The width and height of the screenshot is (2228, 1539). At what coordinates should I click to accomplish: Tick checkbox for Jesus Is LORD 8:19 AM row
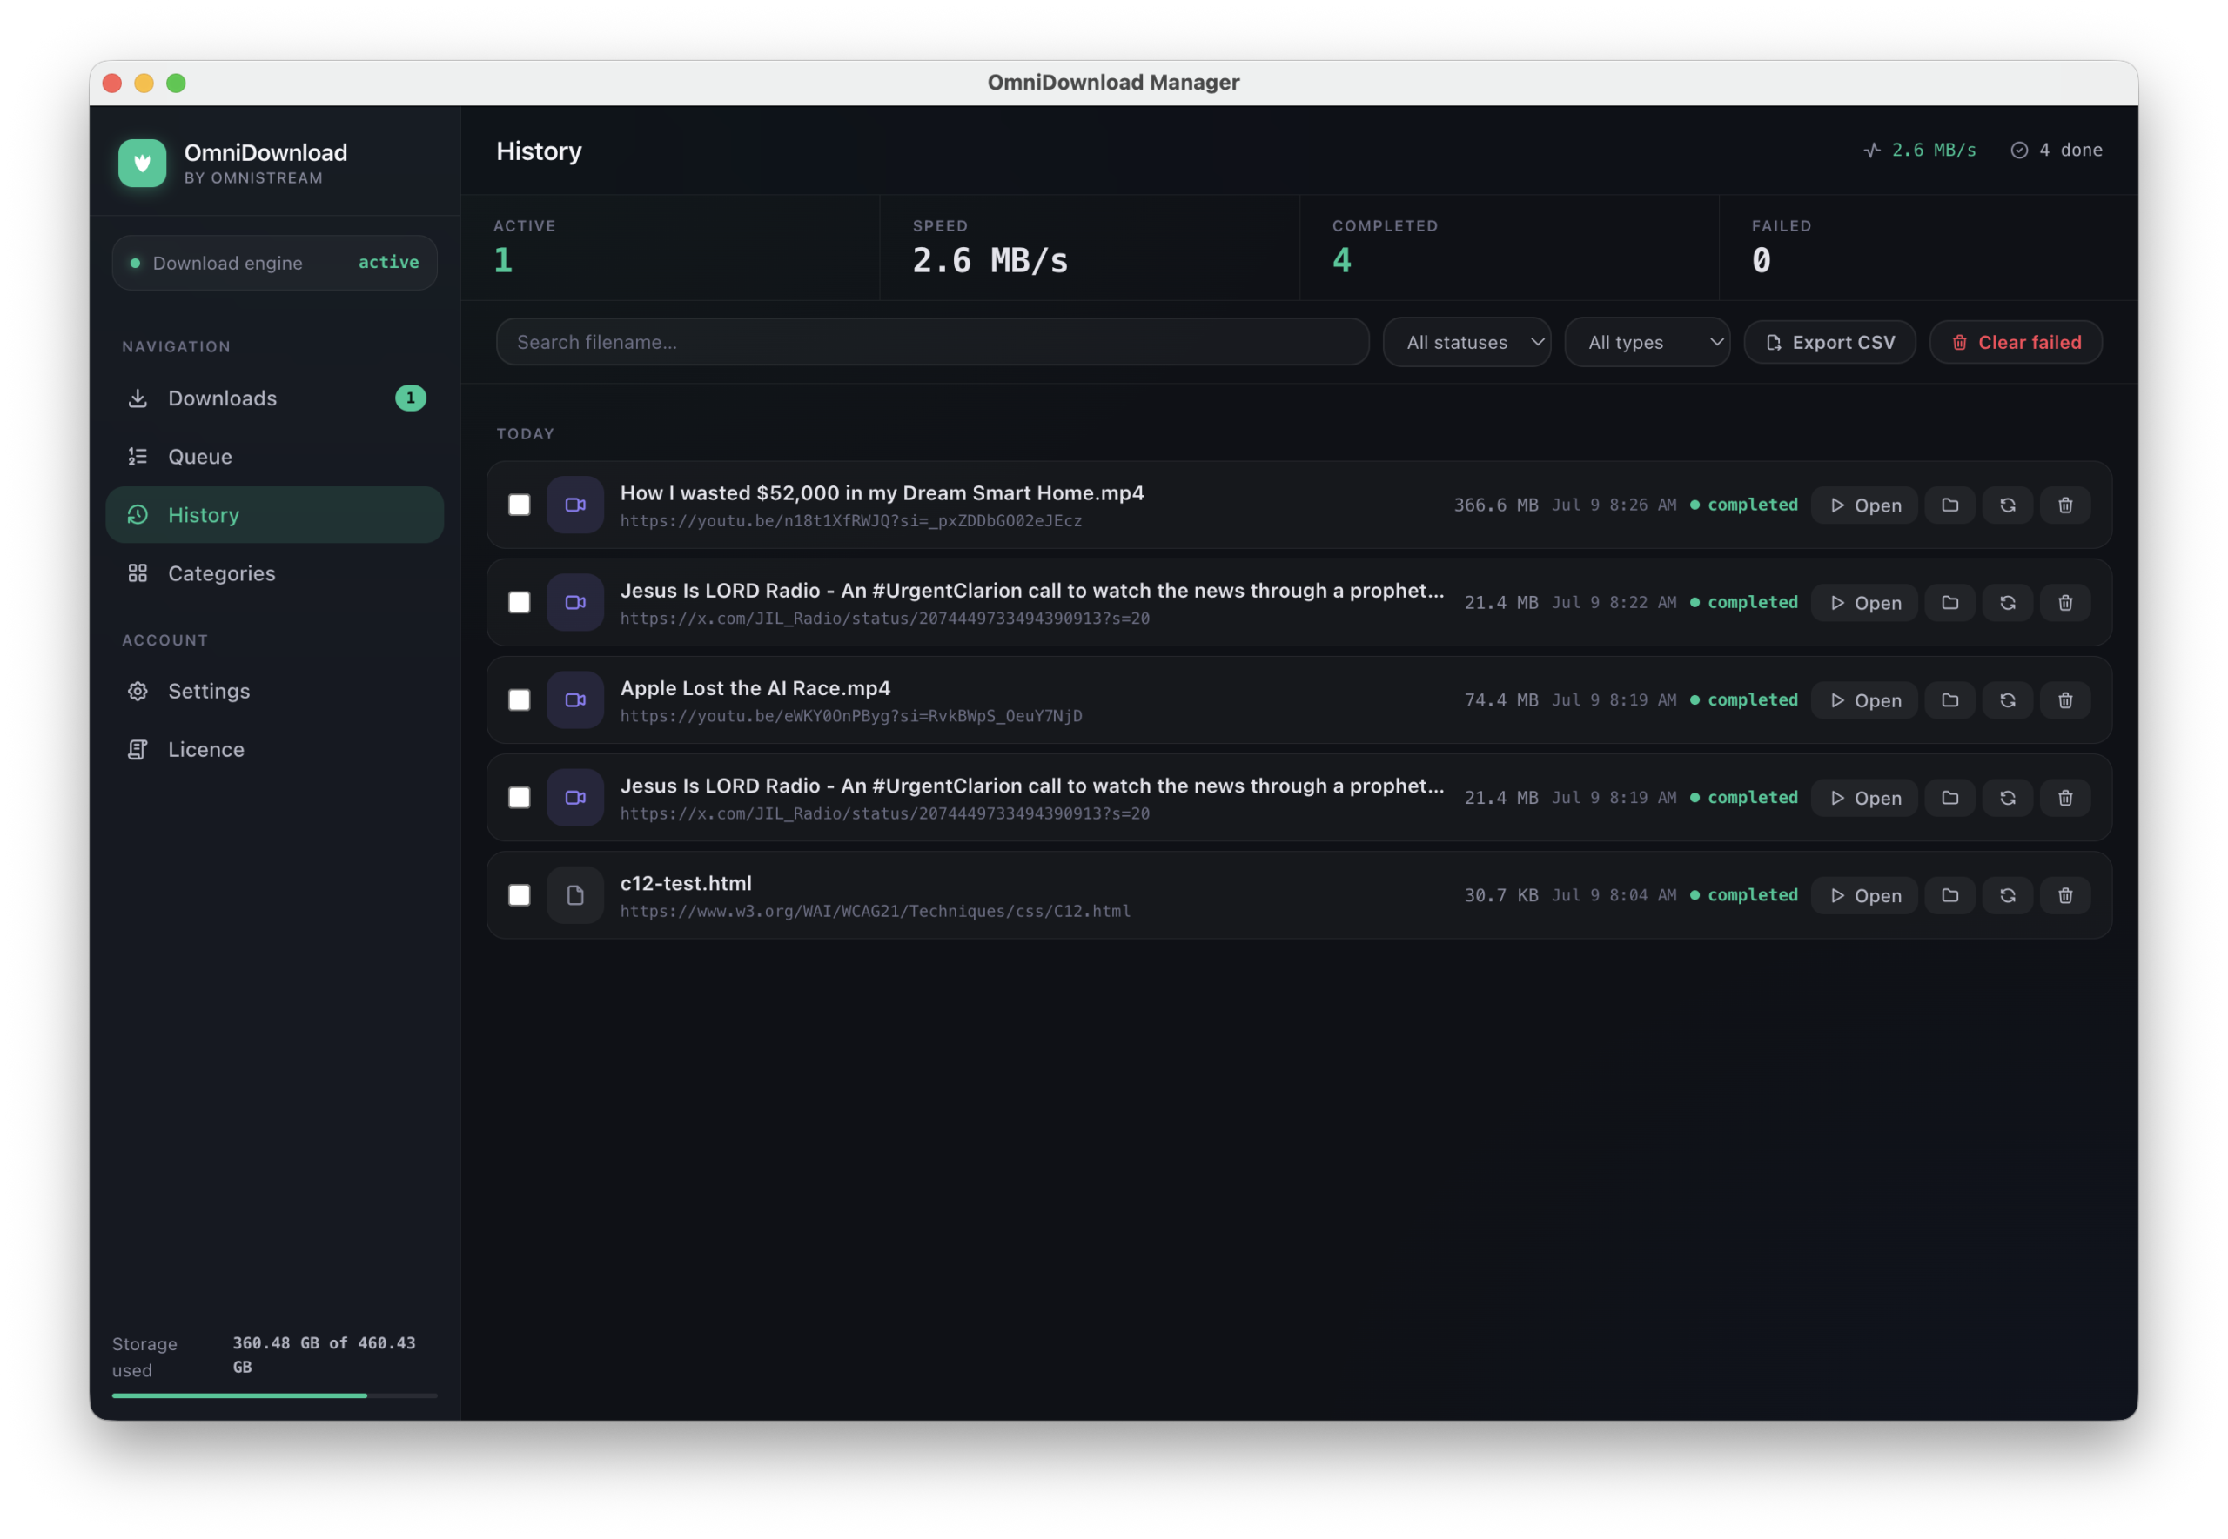click(x=519, y=798)
